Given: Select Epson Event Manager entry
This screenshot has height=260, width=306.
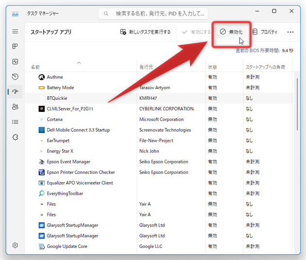Looking at the screenshot, I should pos(68,162).
